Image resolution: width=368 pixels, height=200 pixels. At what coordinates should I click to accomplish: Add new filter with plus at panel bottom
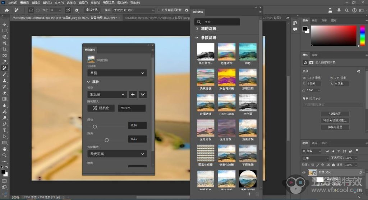(x=249, y=194)
